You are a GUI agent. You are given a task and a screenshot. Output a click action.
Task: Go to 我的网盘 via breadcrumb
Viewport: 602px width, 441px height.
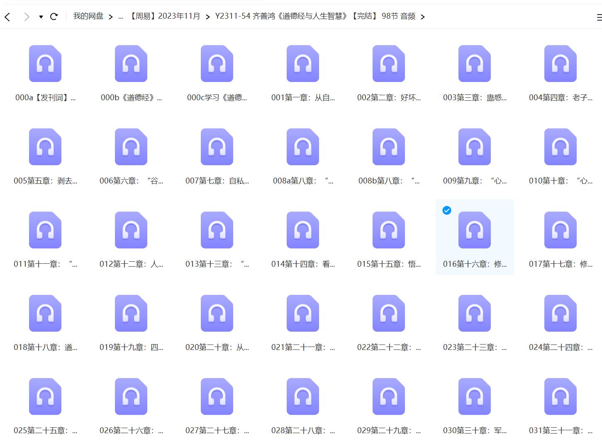tap(88, 16)
